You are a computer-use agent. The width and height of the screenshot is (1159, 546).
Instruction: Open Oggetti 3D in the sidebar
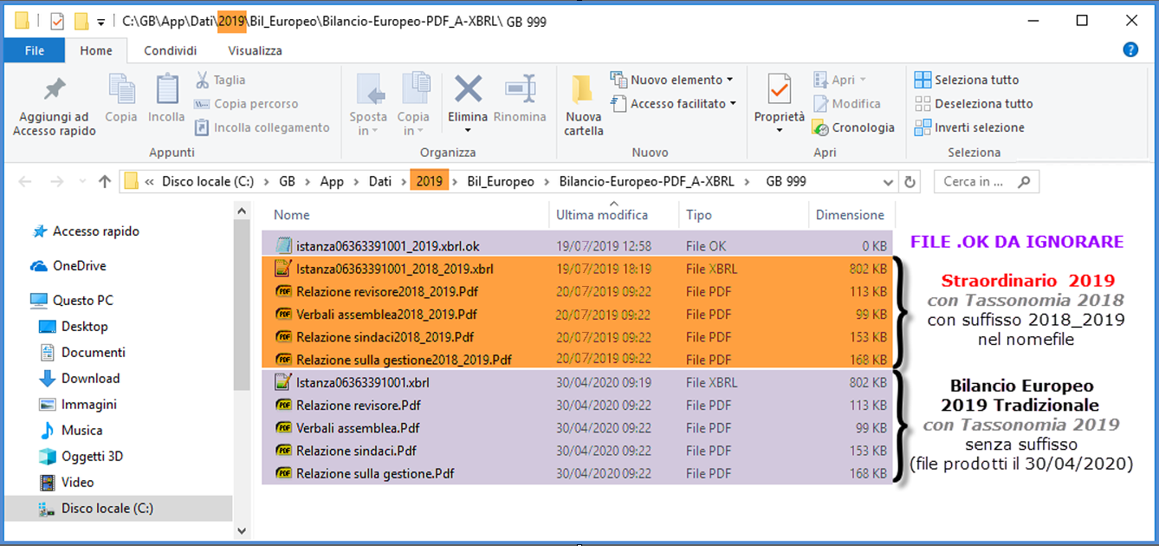(81, 457)
